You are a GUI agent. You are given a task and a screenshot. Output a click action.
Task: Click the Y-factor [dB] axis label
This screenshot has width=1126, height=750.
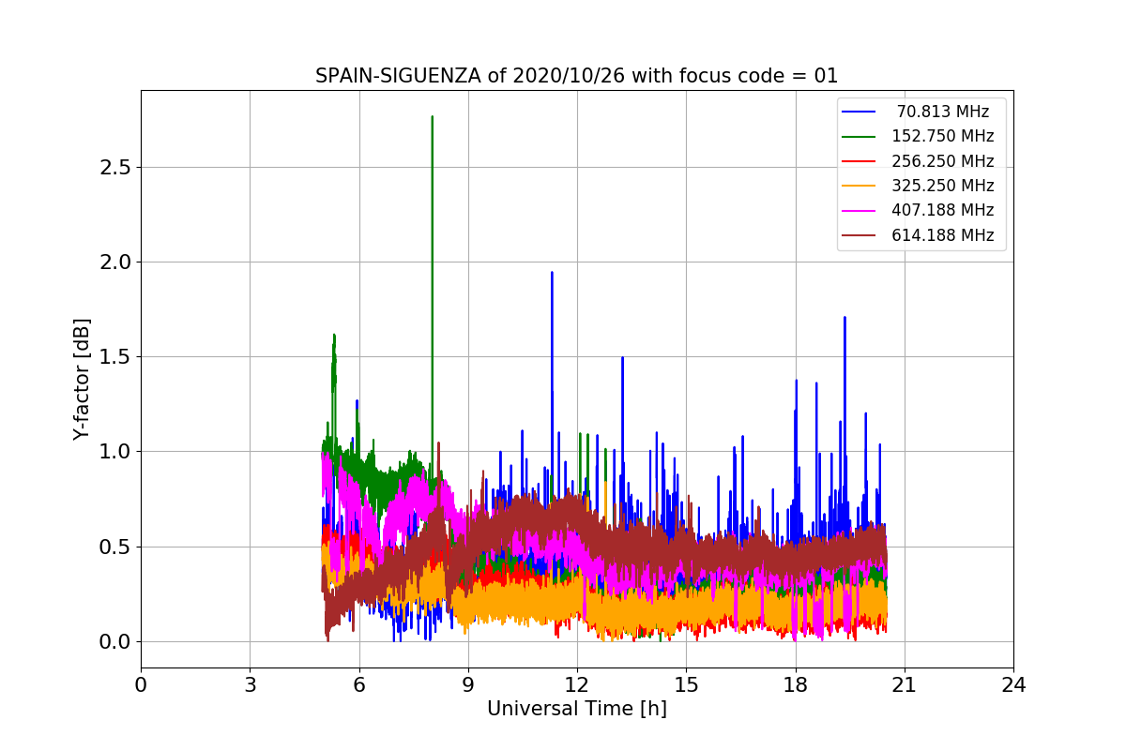click(x=83, y=380)
